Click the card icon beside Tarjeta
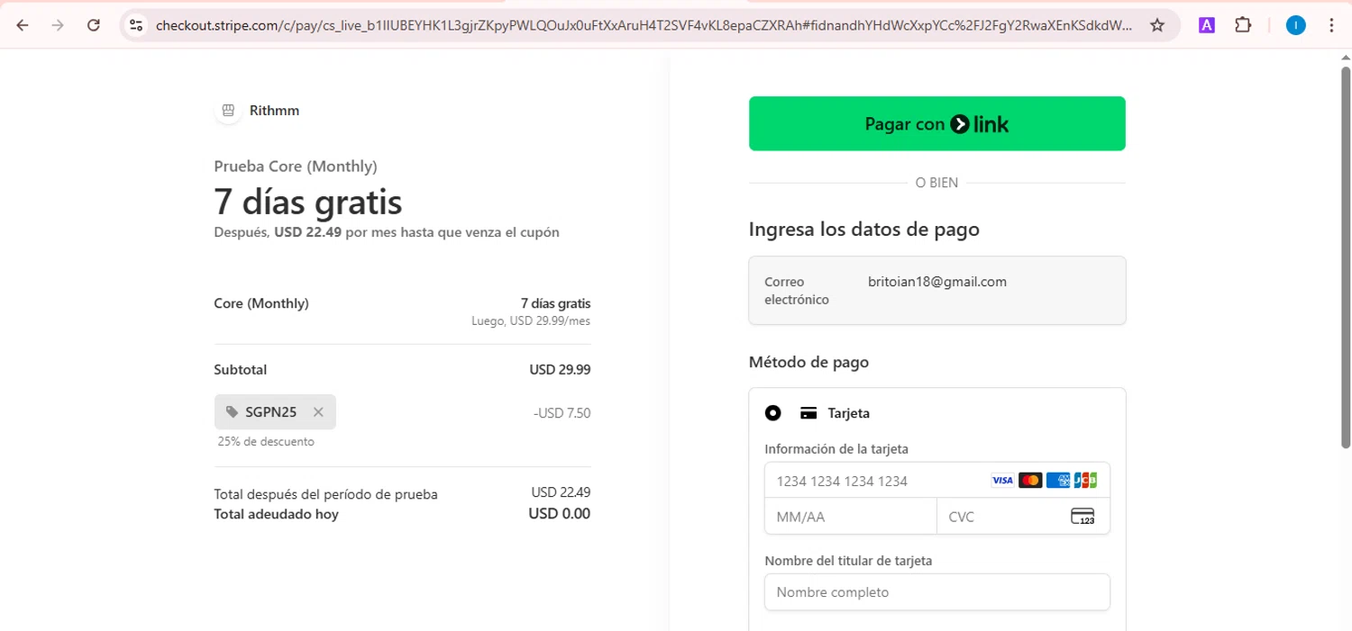Image resolution: width=1352 pixels, height=631 pixels. (x=808, y=413)
